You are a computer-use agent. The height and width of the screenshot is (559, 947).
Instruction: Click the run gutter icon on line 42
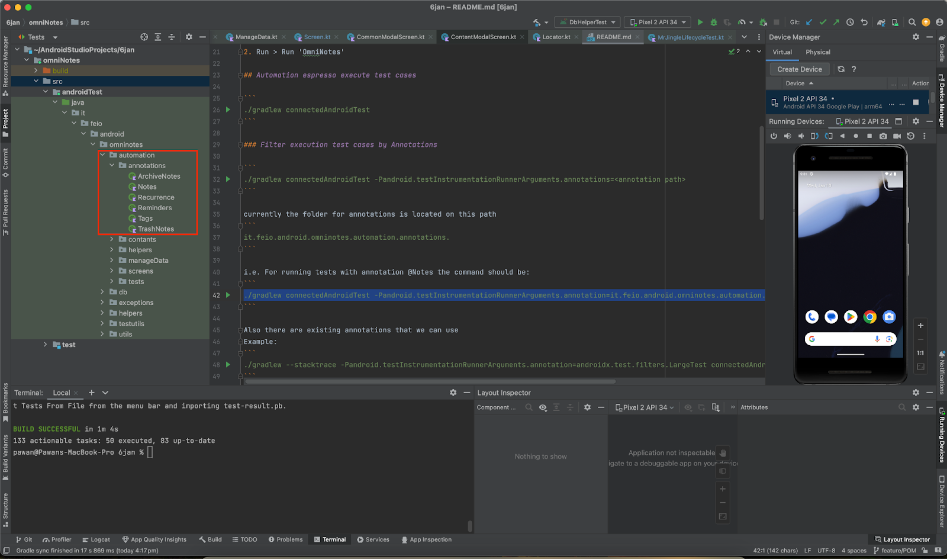228,295
